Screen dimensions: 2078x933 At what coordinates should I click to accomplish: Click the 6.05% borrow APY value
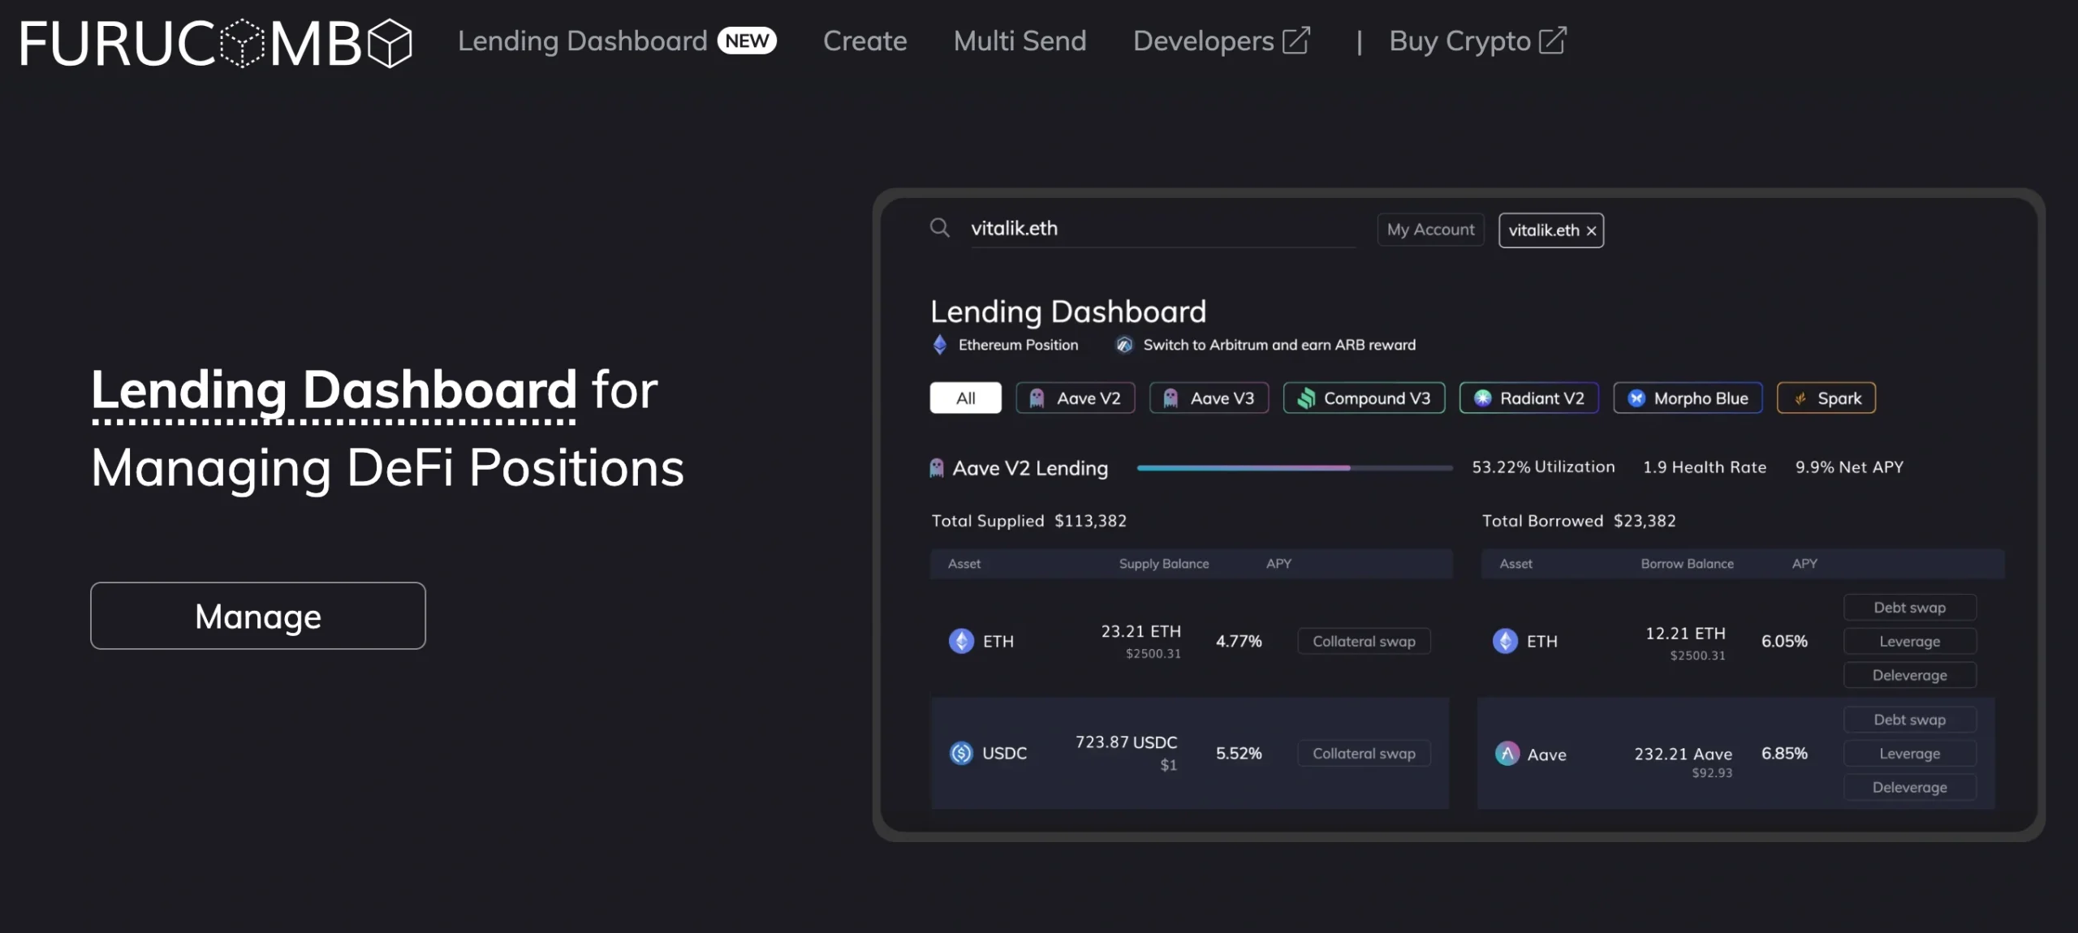pos(1784,641)
